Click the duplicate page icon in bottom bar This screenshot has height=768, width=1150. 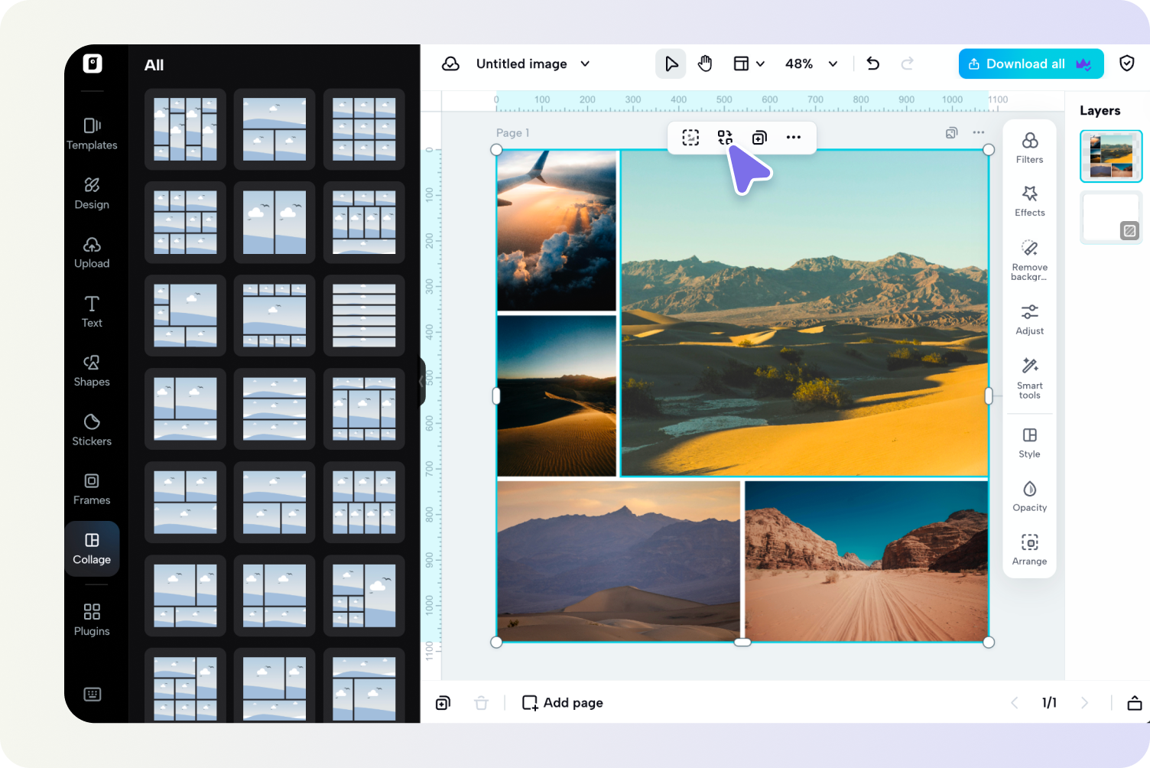point(443,703)
